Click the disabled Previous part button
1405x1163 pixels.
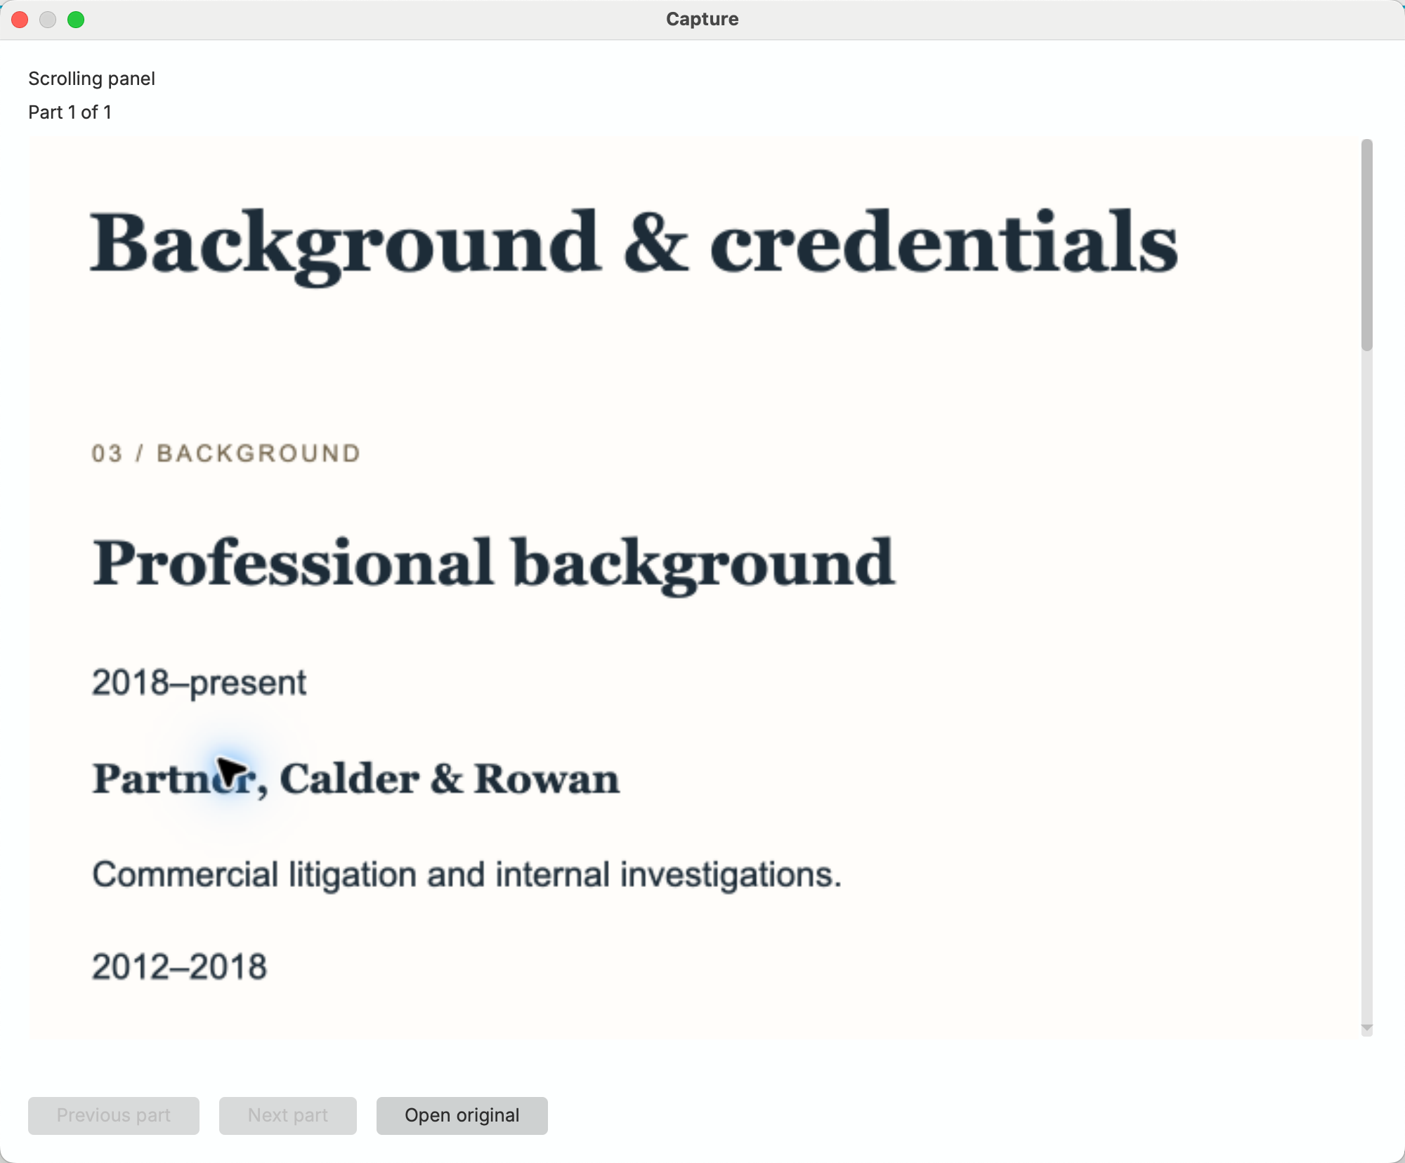[114, 1115]
